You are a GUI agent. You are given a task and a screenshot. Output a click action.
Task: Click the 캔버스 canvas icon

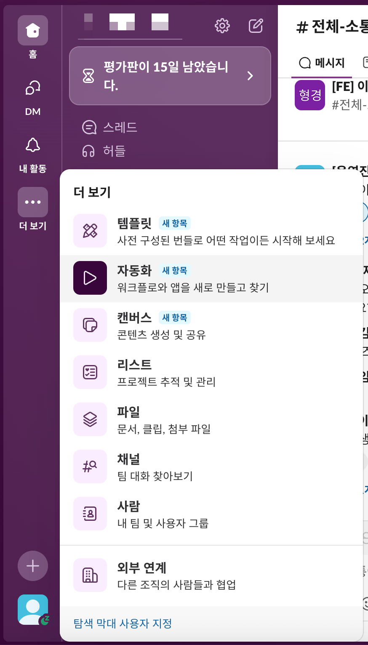[x=90, y=325]
